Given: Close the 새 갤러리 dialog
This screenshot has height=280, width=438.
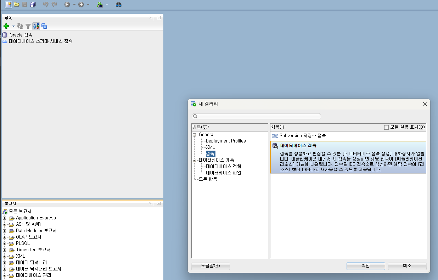Looking at the screenshot, I should pyautogui.click(x=425, y=104).
